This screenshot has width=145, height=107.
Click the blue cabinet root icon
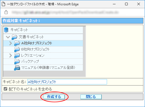[x=6, y=30]
